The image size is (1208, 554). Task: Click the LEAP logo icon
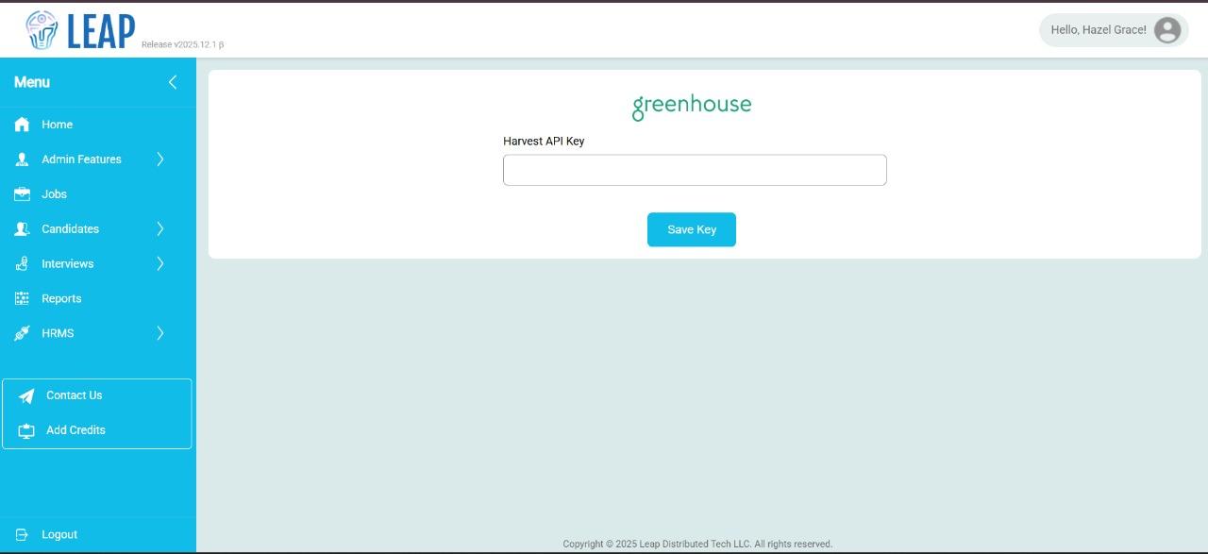pos(42,30)
